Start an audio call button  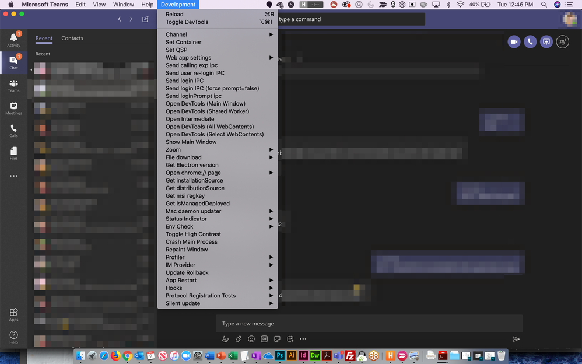pyautogui.click(x=530, y=42)
